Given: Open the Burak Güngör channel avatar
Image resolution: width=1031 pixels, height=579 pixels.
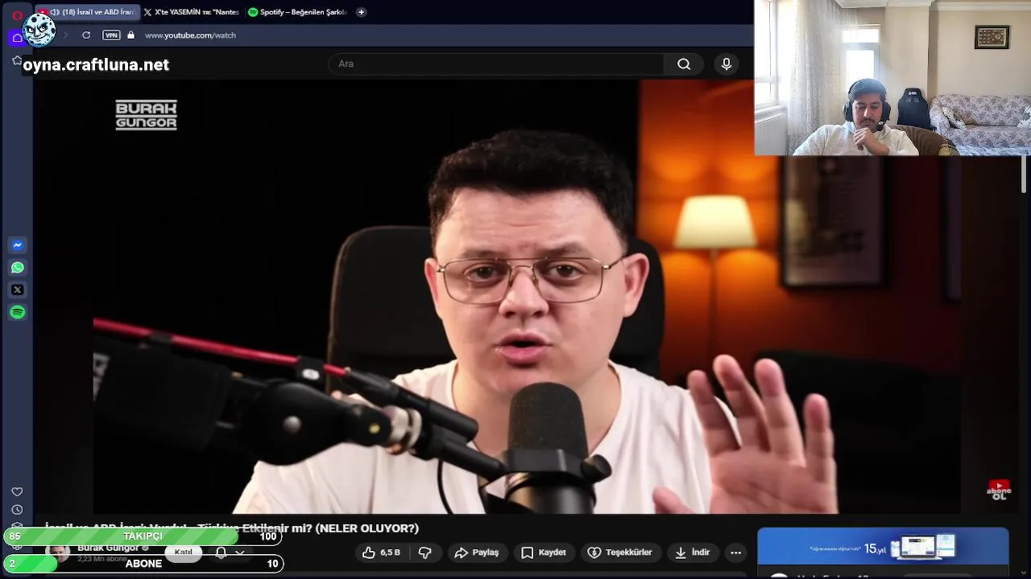Looking at the screenshot, I should [57, 552].
